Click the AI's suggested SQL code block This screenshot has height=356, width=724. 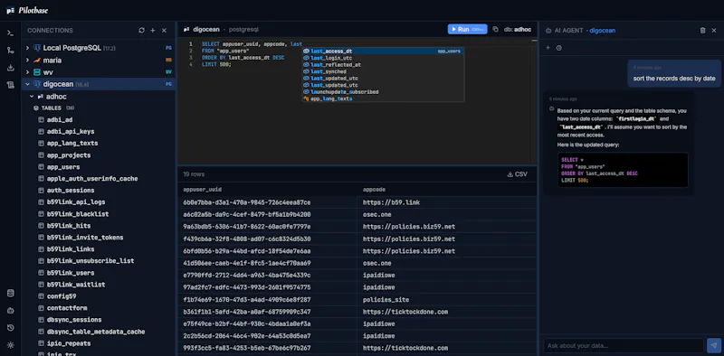623,170
